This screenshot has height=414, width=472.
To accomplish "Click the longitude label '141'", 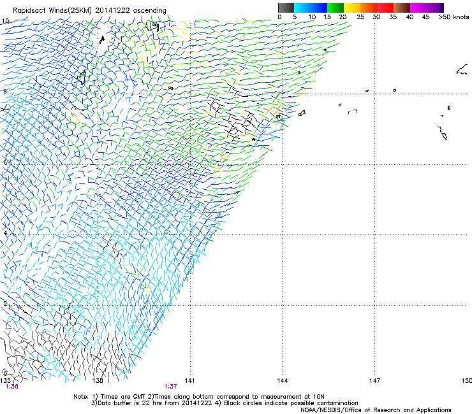I will click(x=189, y=381).
